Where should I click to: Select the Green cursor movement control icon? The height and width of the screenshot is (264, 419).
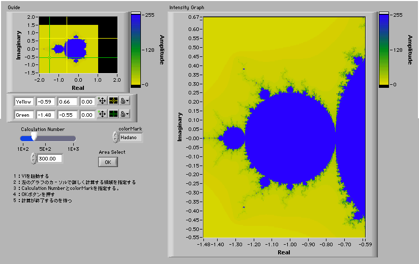(x=102, y=114)
